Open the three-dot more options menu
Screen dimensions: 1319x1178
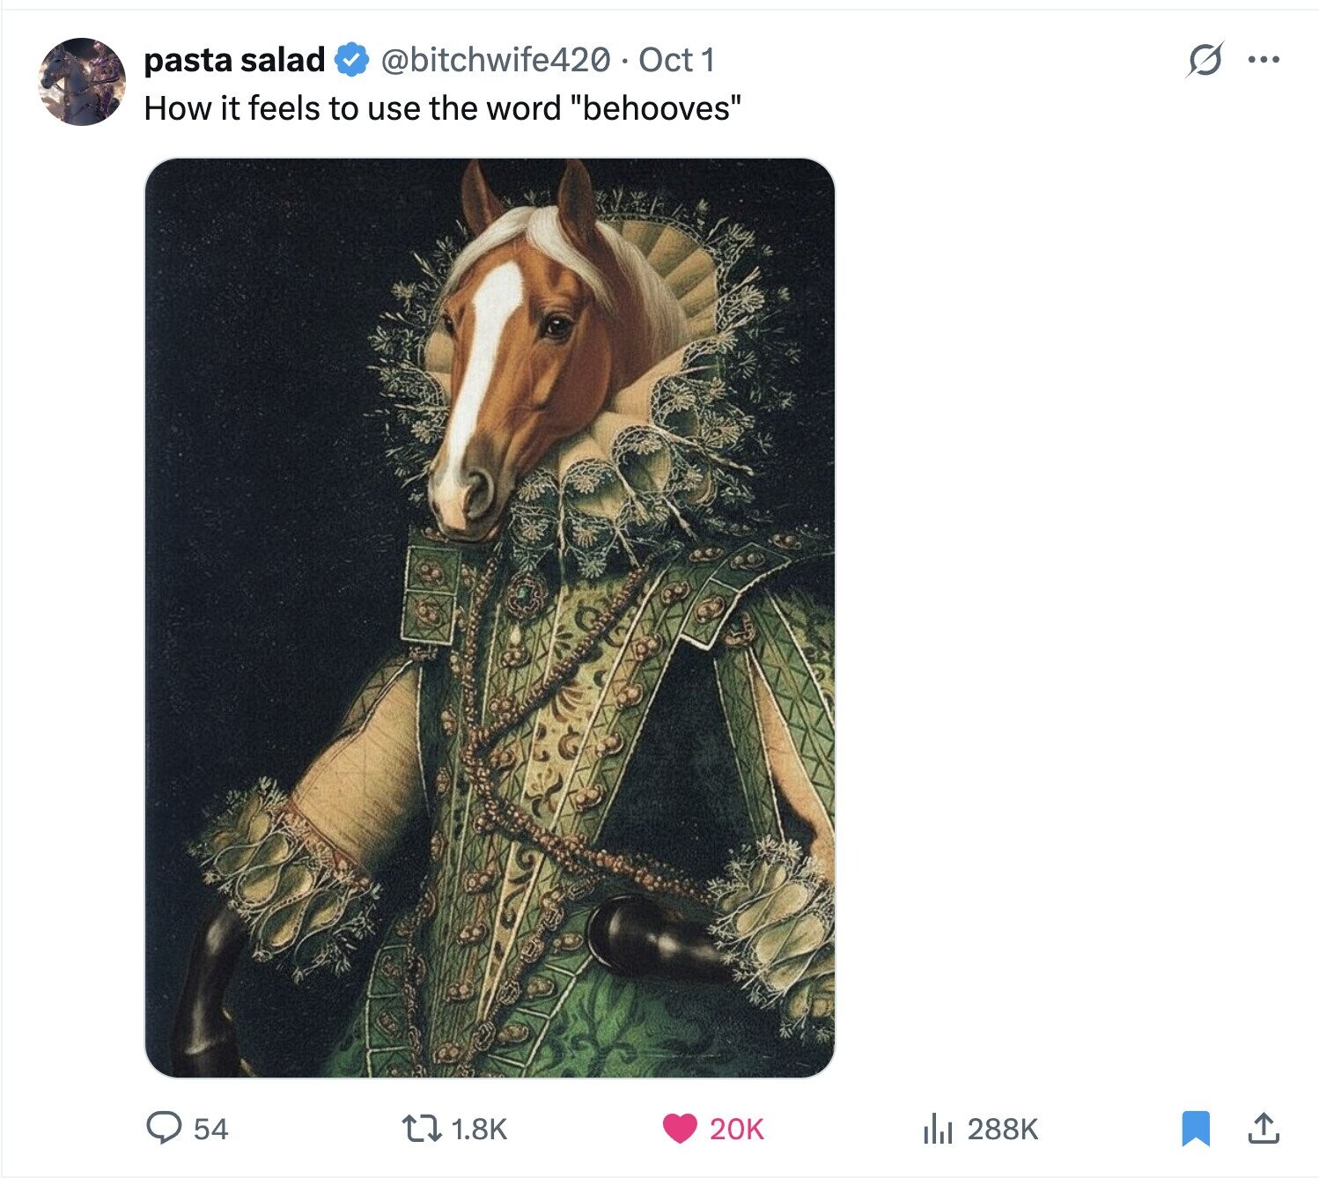pos(1264,61)
